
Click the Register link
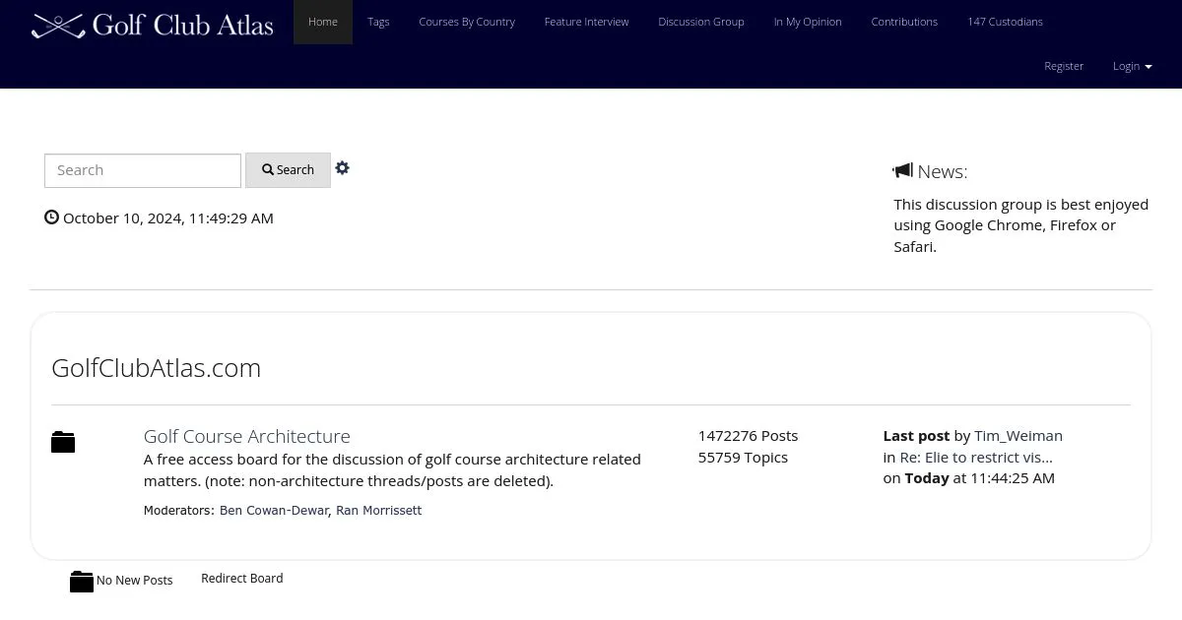tap(1064, 66)
